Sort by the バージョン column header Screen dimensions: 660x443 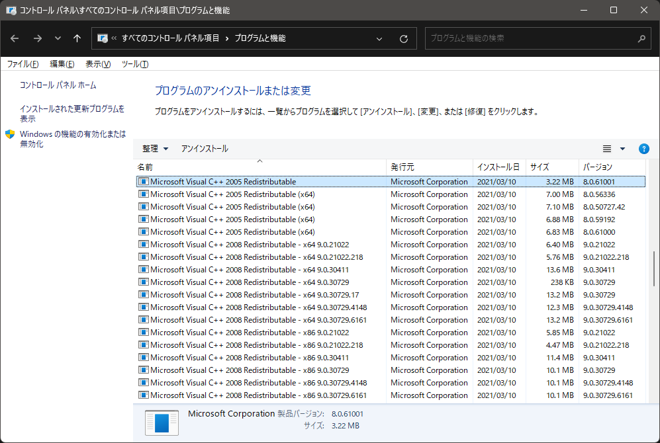click(612, 167)
